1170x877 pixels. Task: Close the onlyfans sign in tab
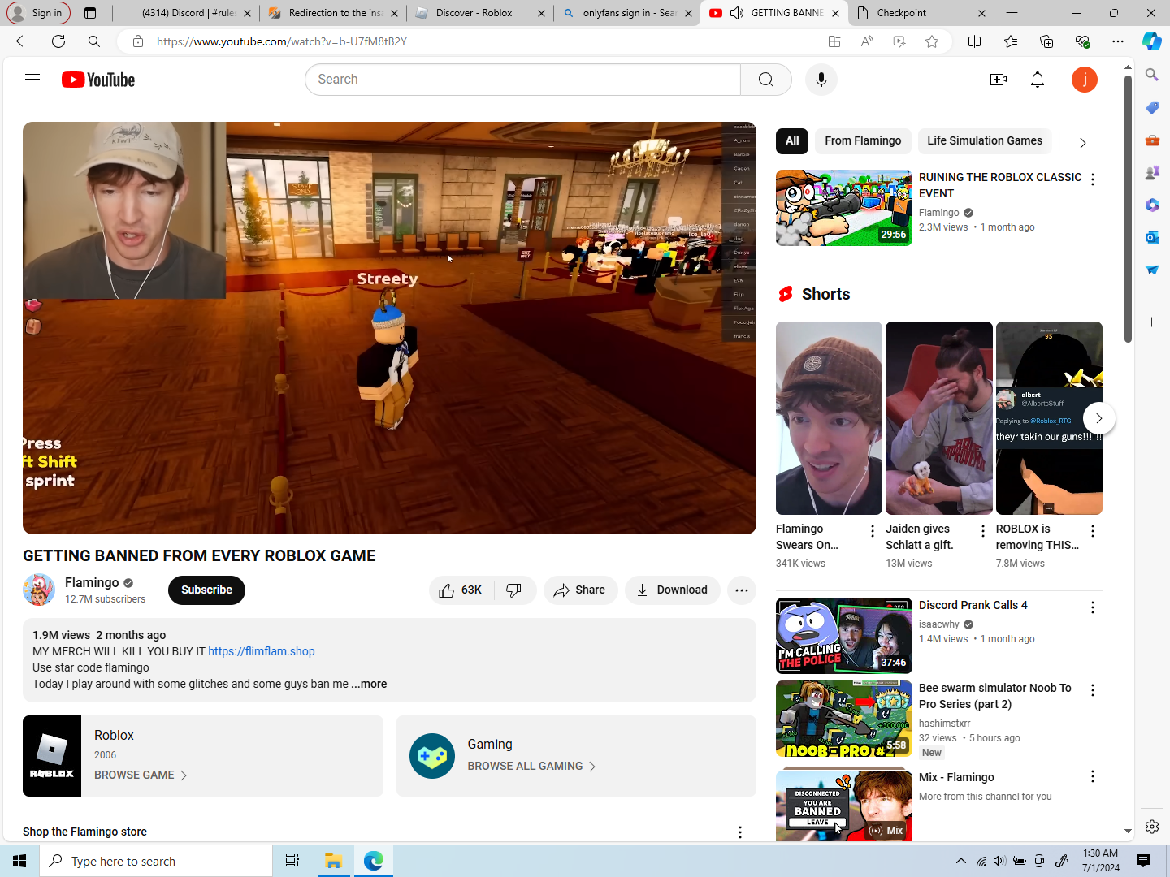688,13
